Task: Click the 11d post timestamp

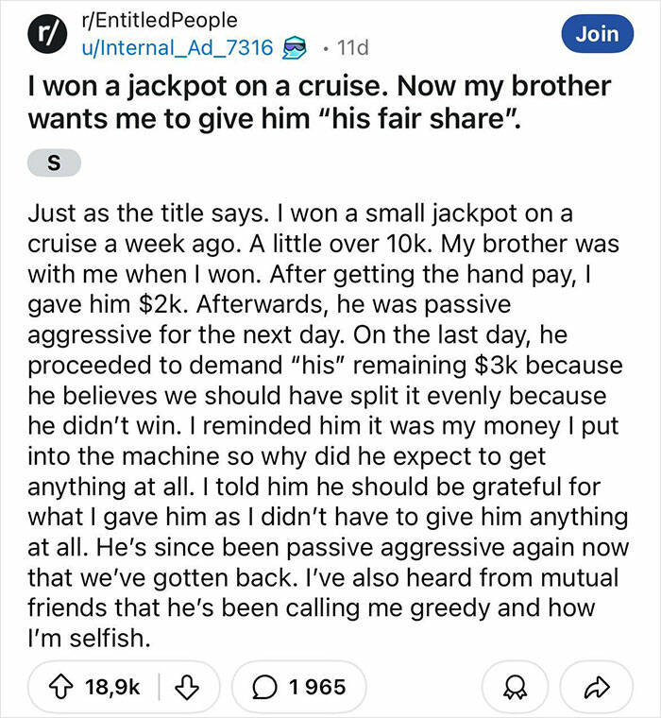Action: click(x=354, y=46)
